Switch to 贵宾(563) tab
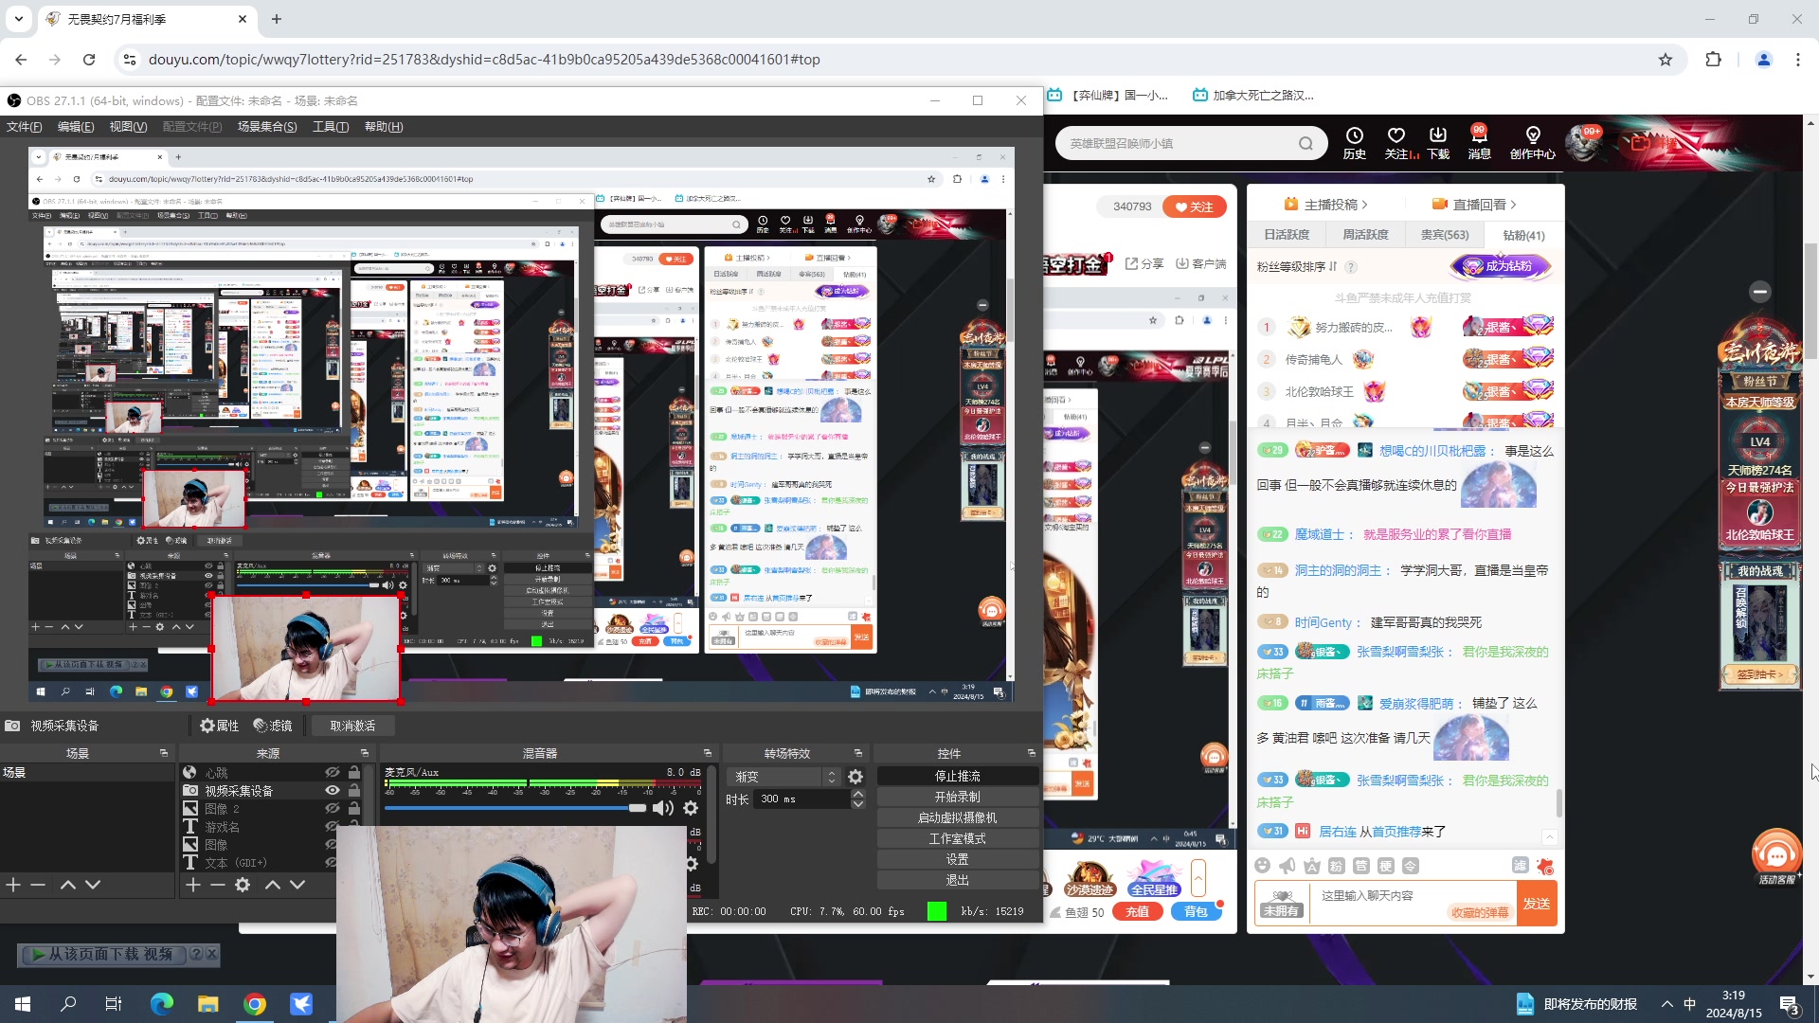Screen dimensions: 1819x1023 [x=1444, y=235]
